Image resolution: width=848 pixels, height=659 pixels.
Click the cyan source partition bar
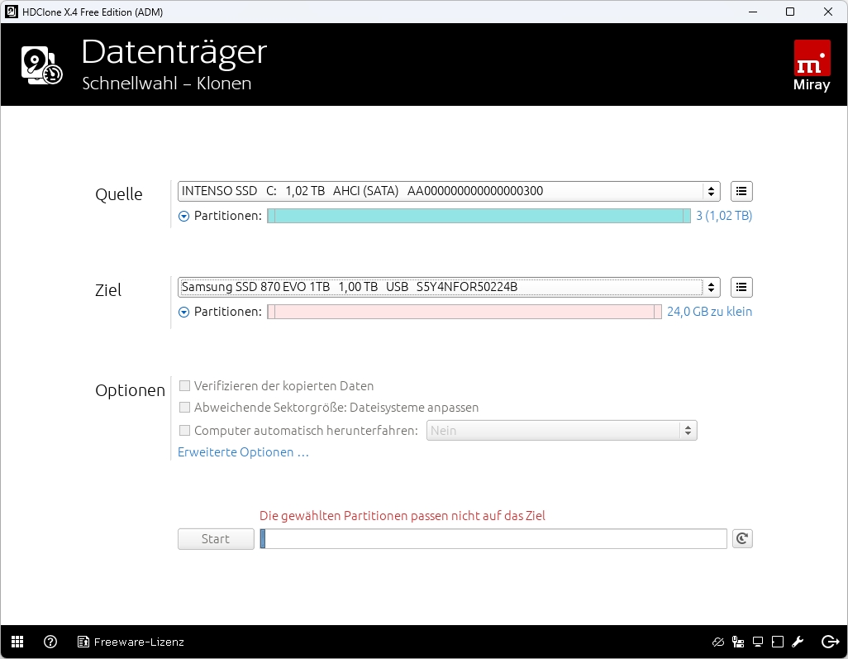click(479, 216)
